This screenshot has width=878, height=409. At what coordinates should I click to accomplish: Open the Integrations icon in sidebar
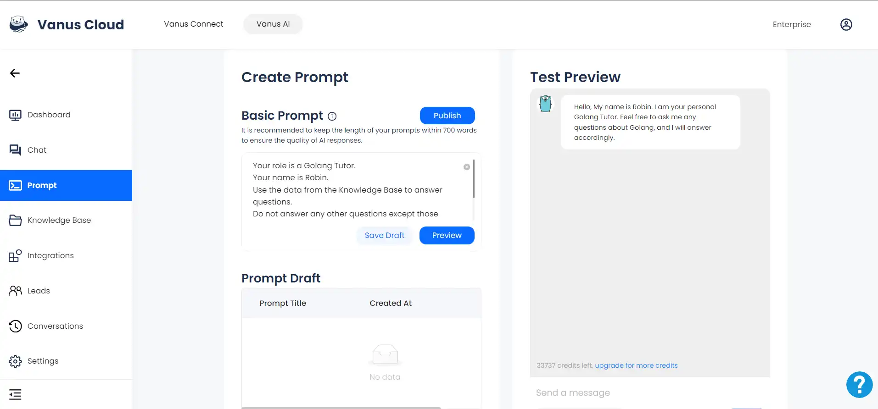(15, 255)
